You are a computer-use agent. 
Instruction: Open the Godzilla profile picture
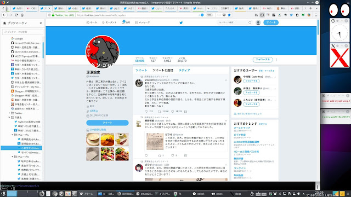103,52
